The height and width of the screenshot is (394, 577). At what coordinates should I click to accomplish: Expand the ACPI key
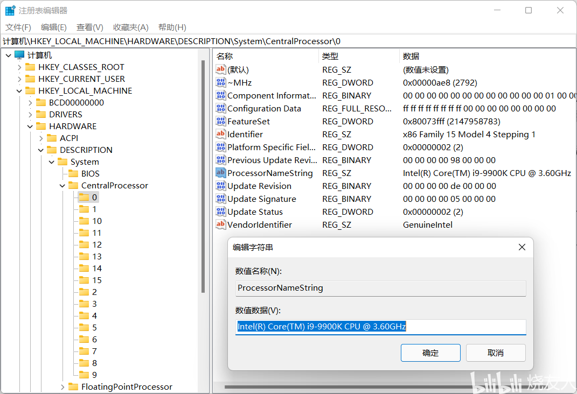(x=41, y=138)
